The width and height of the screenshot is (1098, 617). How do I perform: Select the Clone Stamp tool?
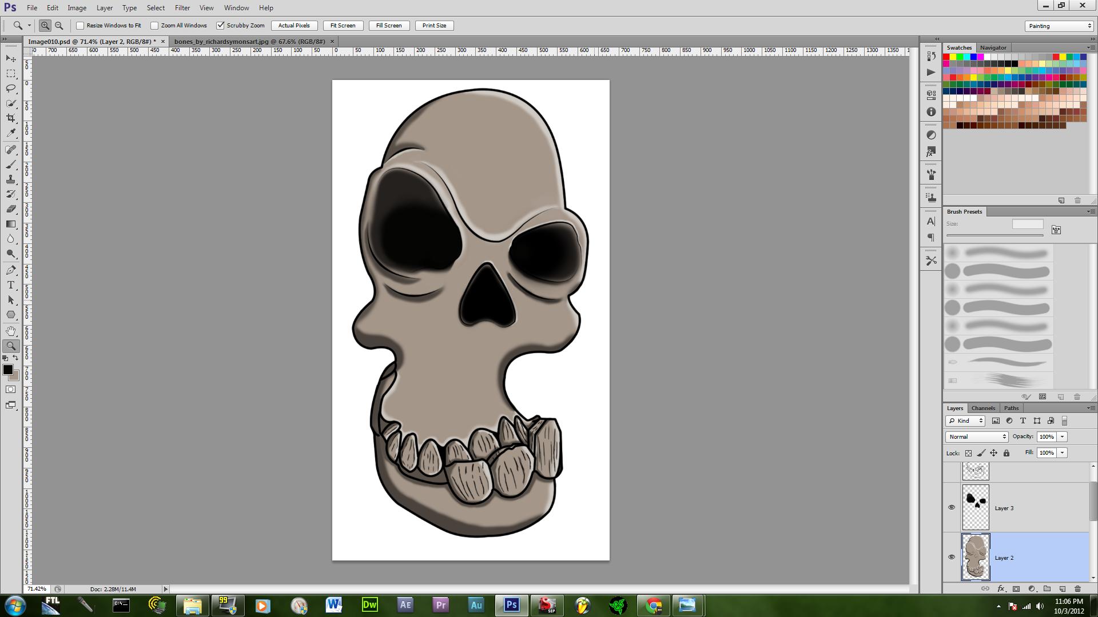pos(11,179)
